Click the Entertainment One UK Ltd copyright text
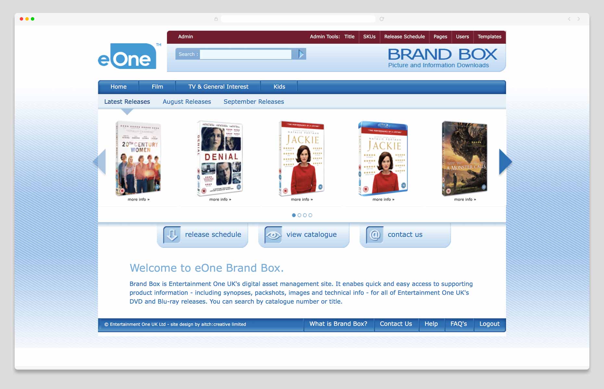The image size is (604, 389). (175, 324)
